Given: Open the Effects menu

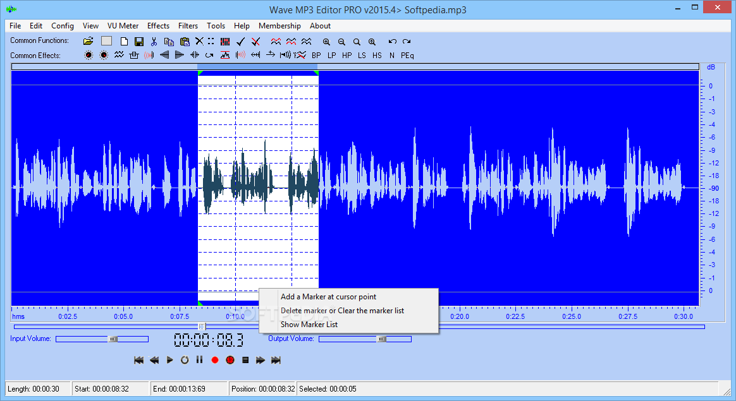Looking at the screenshot, I should click(158, 26).
